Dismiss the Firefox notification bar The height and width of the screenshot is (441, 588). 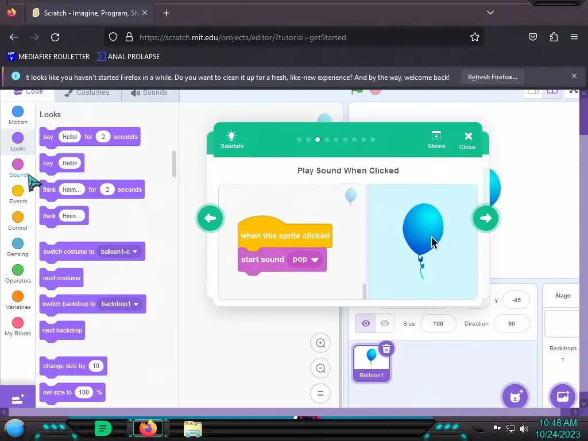click(574, 76)
